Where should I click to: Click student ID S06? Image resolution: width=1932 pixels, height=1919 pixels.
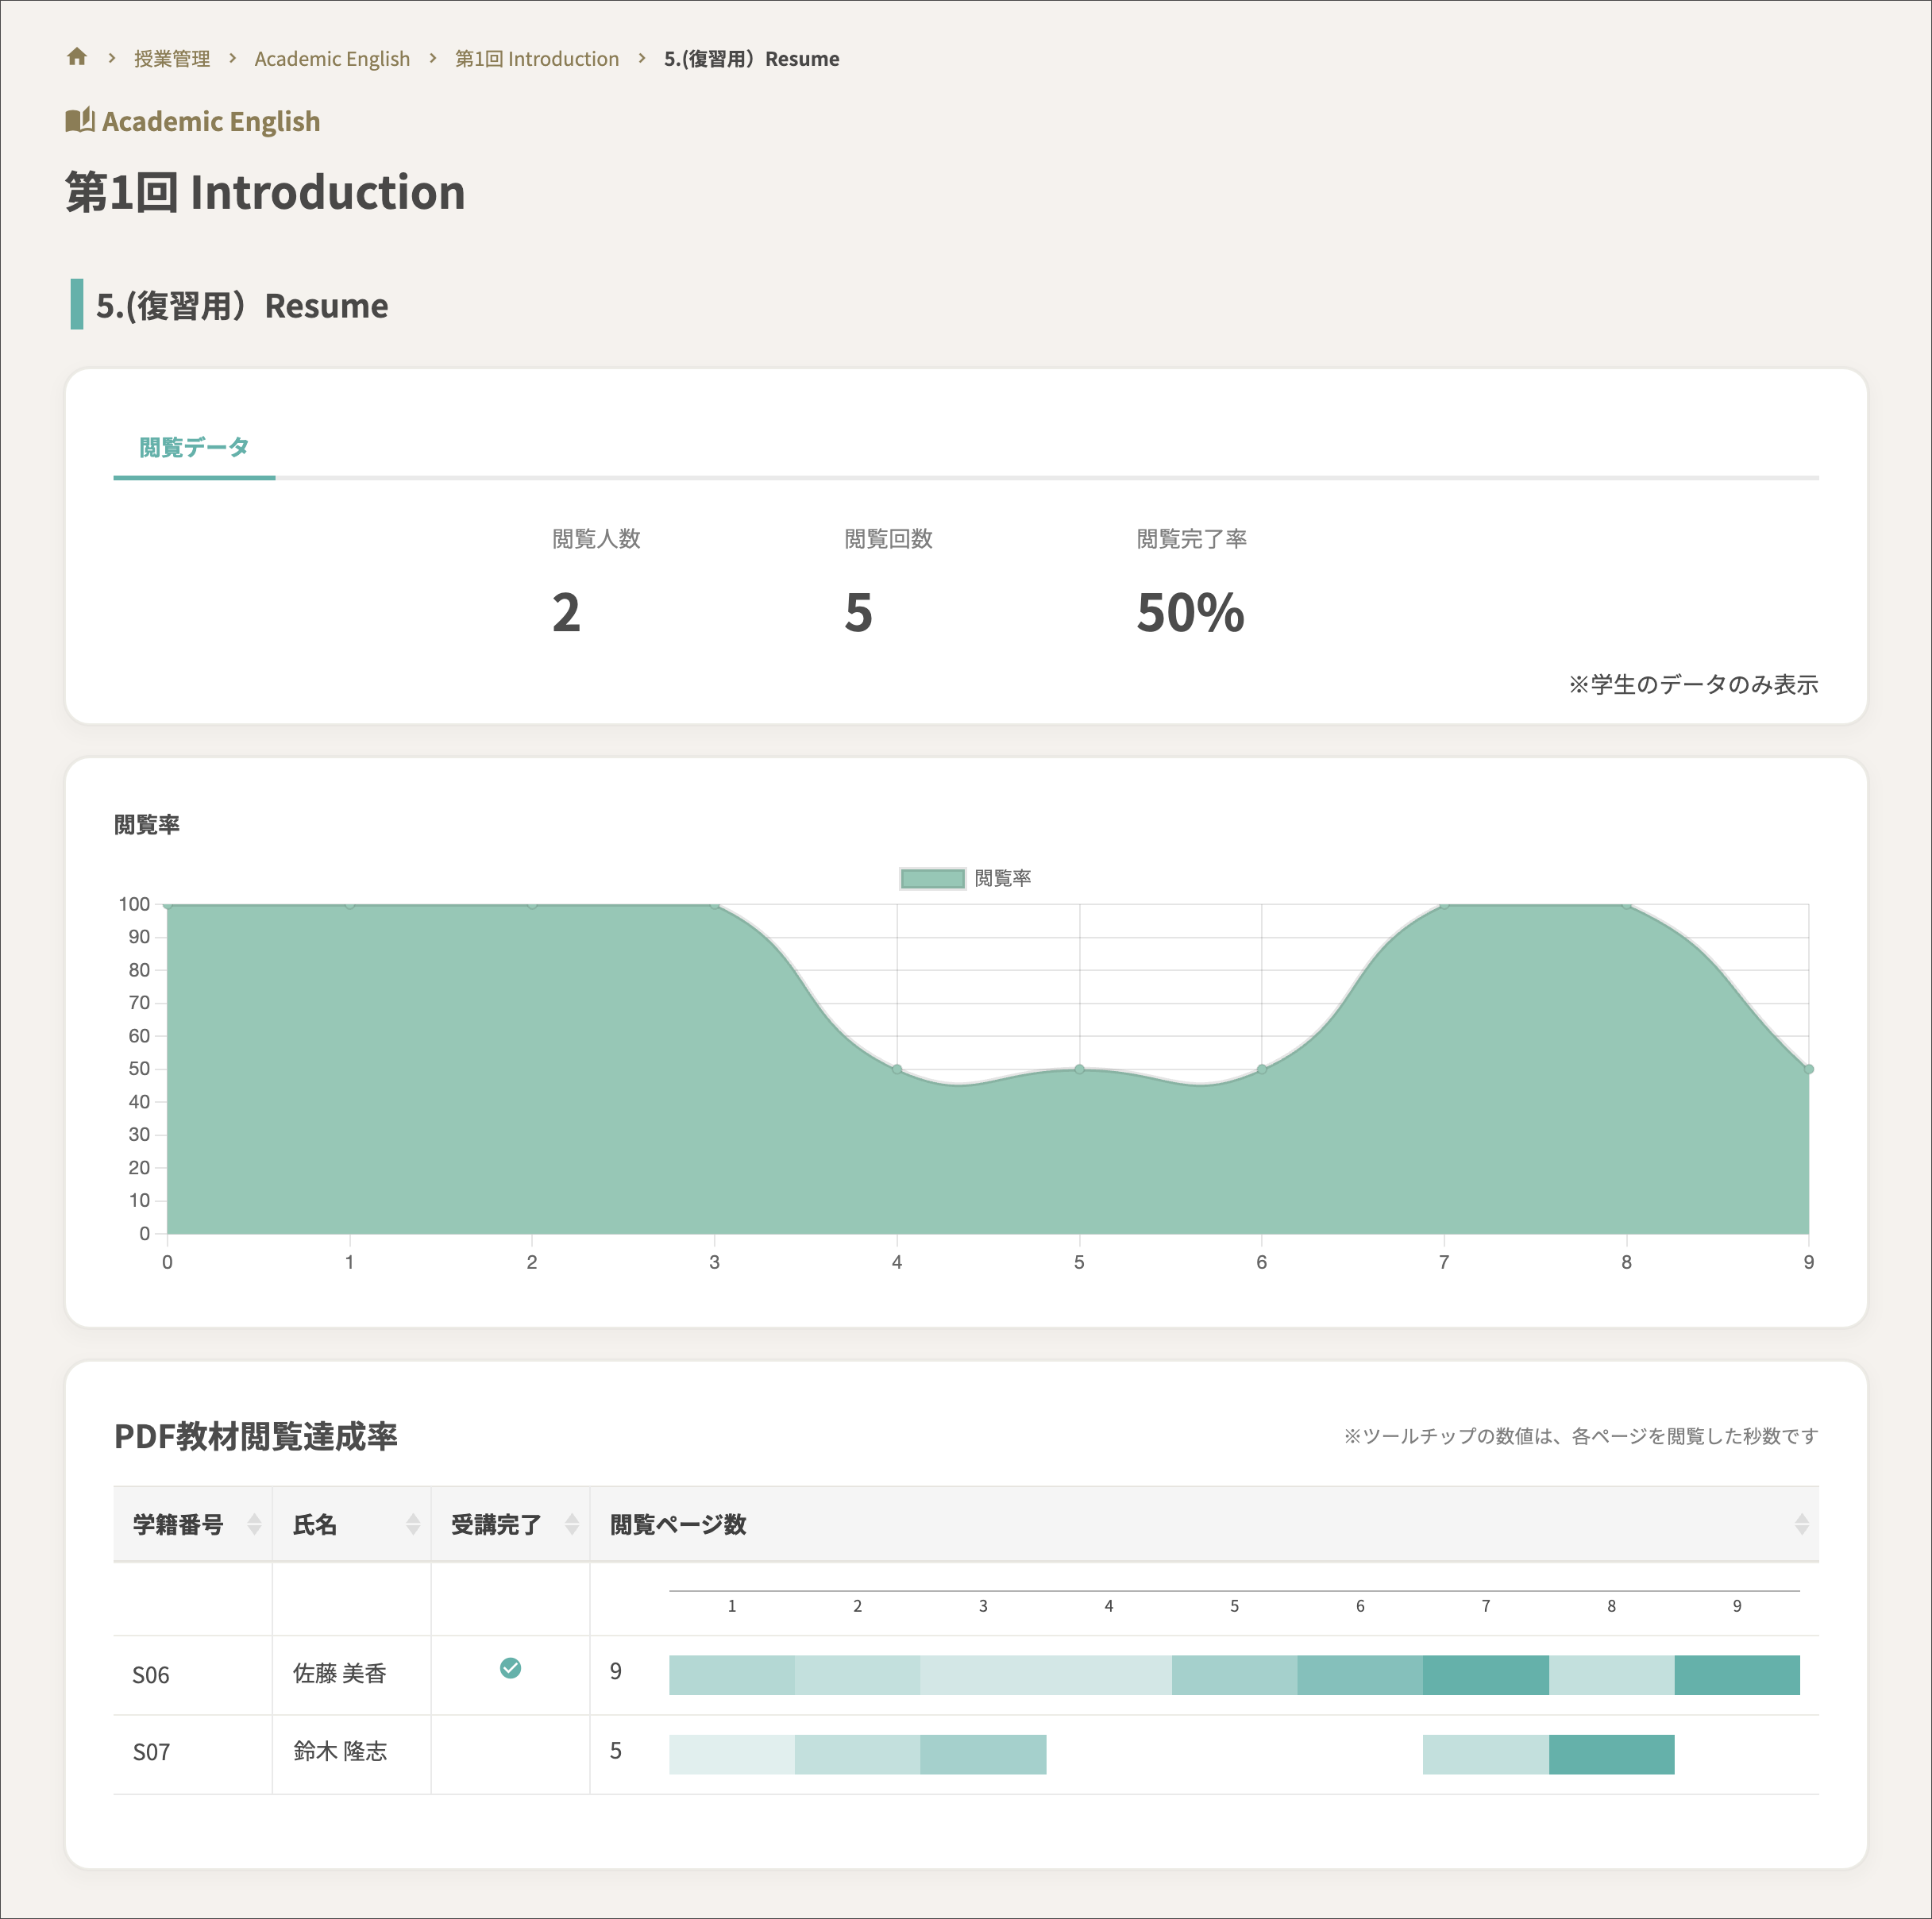point(151,1675)
